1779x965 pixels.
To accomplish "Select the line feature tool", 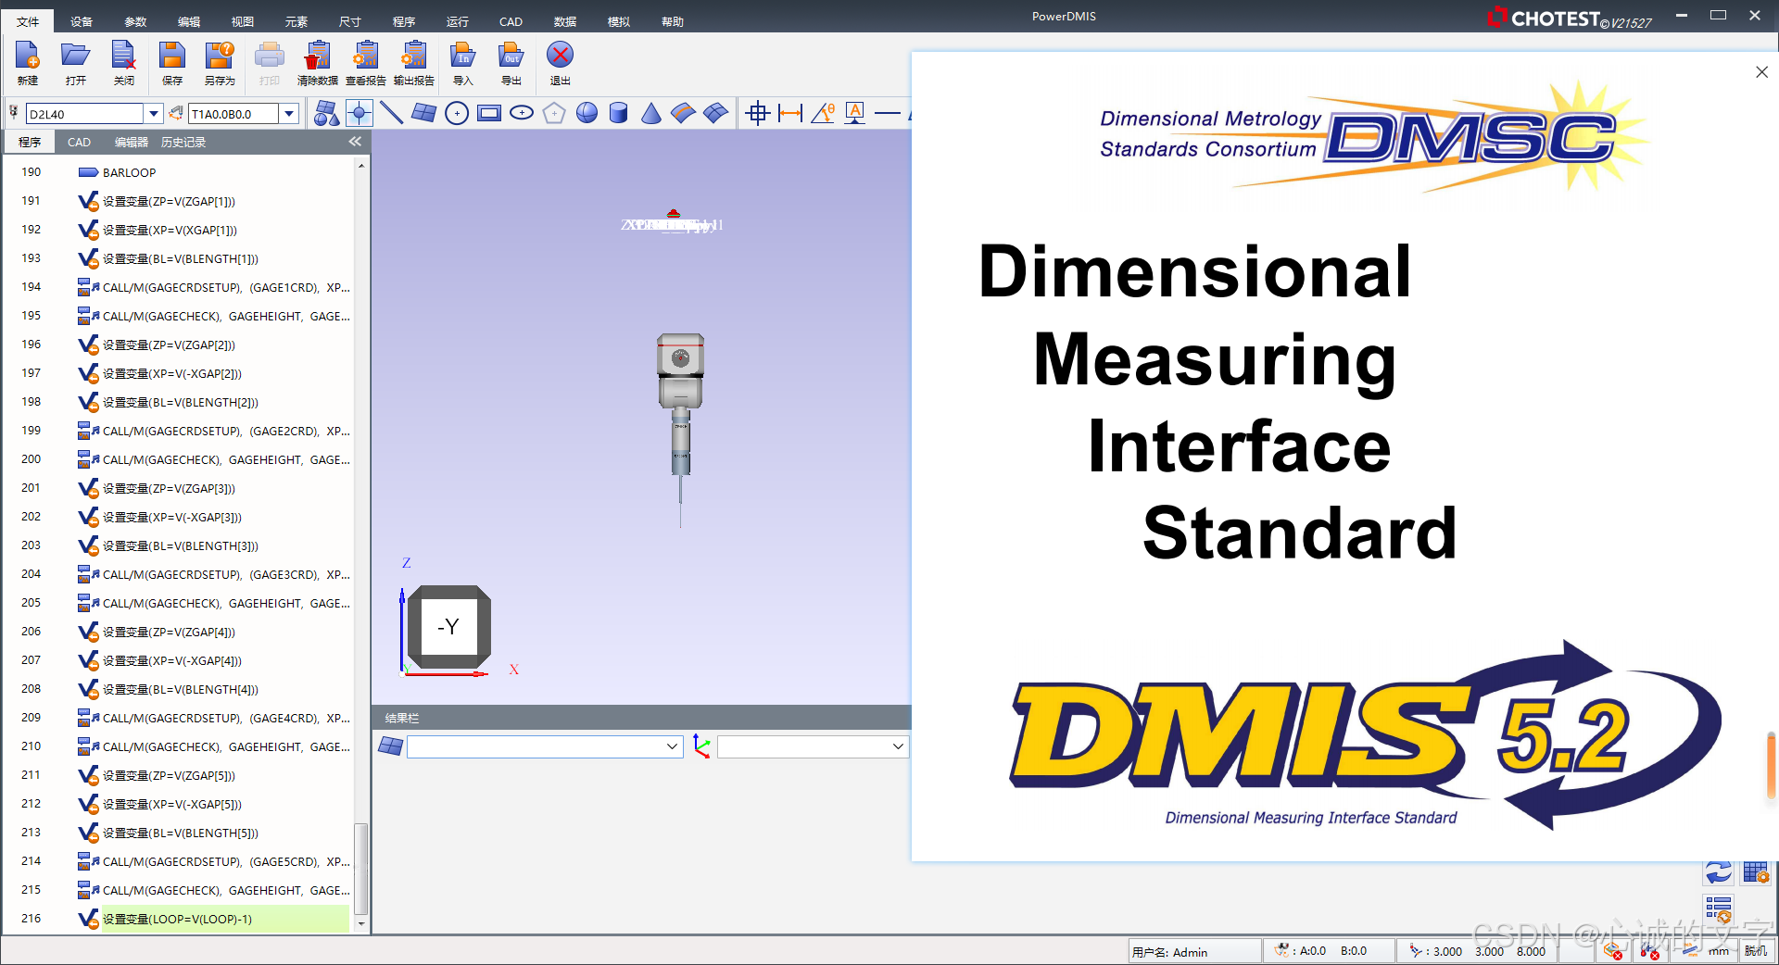I will point(392,113).
